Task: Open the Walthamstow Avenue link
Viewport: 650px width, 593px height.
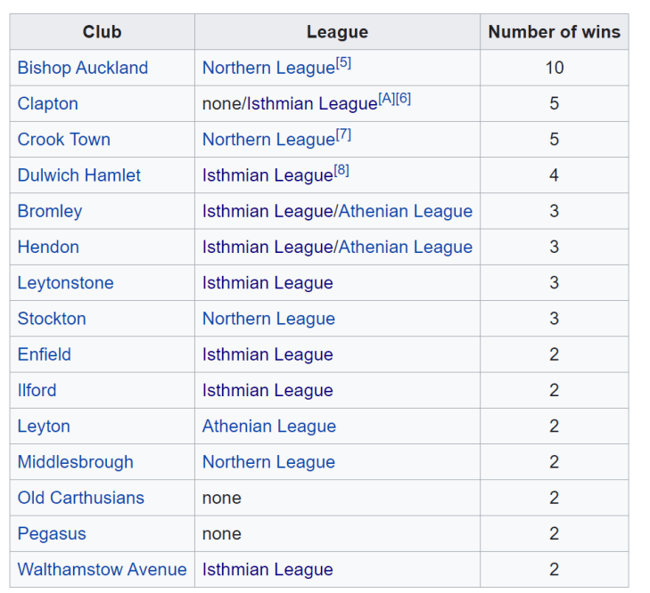Action: point(103,570)
